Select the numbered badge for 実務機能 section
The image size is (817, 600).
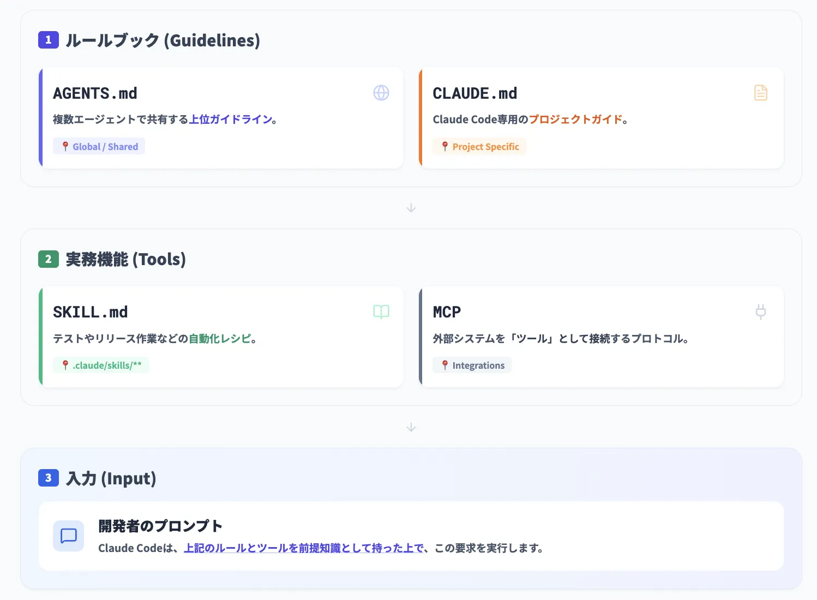48,259
